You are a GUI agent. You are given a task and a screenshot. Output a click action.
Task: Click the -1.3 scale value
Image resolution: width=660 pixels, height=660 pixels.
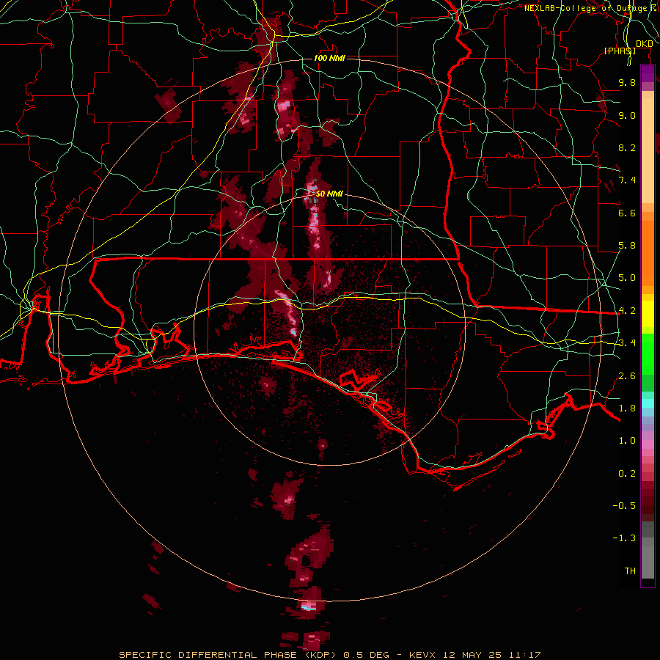[x=624, y=538]
